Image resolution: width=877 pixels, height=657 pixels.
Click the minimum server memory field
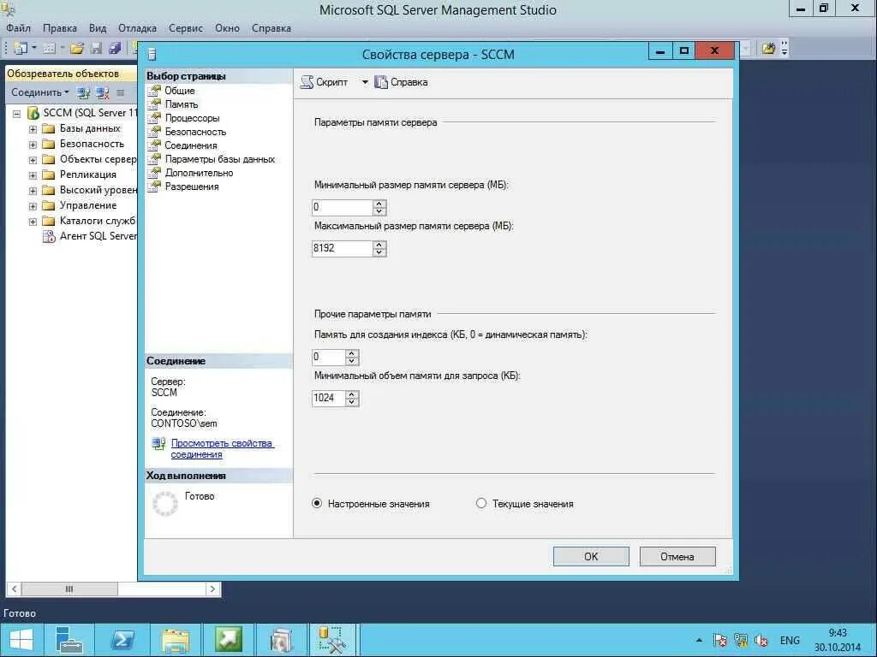pyautogui.click(x=343, y=207)
